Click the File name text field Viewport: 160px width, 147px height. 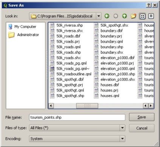(77, 117)
